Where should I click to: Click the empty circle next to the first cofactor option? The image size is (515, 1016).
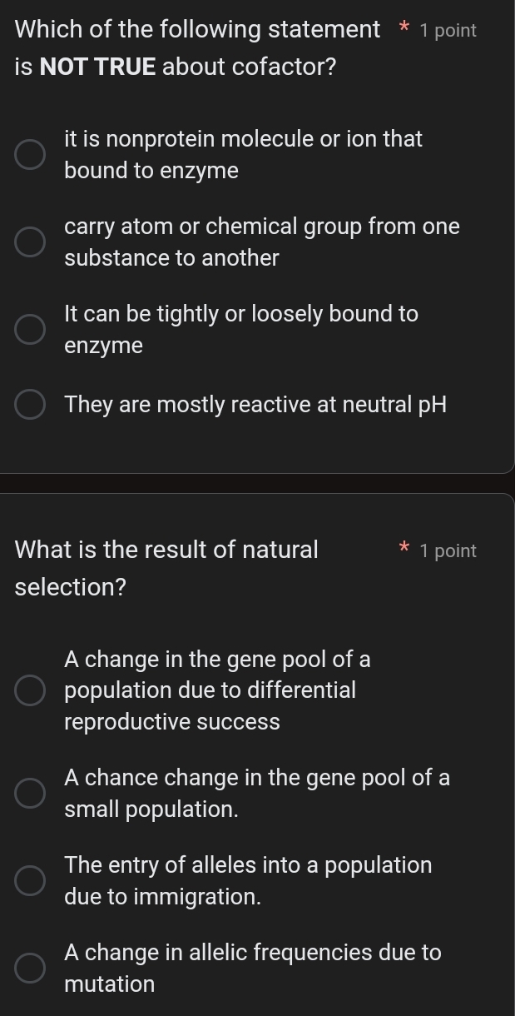pyautogui.click(x=29, y=154)
